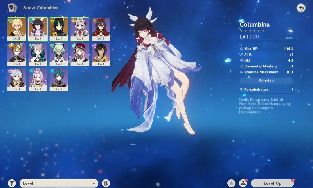
Task: Click the Stats/ Columbina page title
Action: click(41, 8)
